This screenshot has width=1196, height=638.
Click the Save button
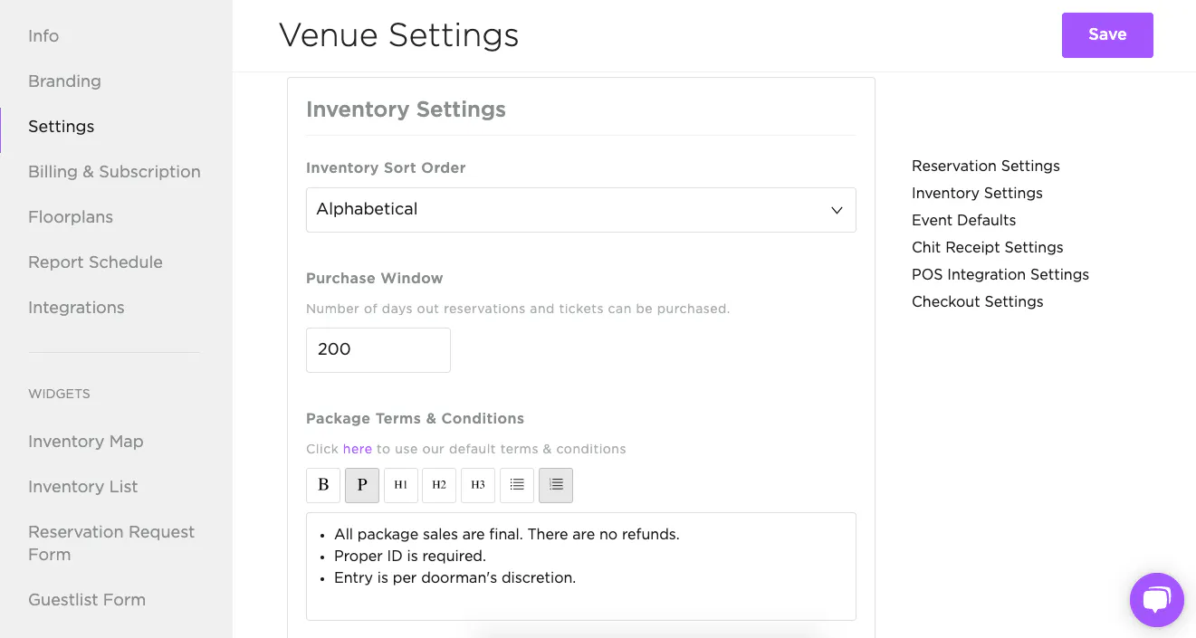pos(1106,35)
